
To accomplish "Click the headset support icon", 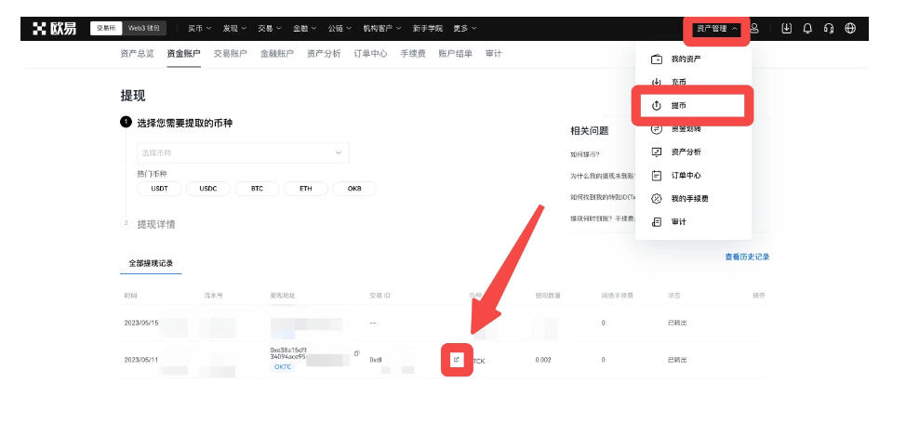I will coord(829,28).
